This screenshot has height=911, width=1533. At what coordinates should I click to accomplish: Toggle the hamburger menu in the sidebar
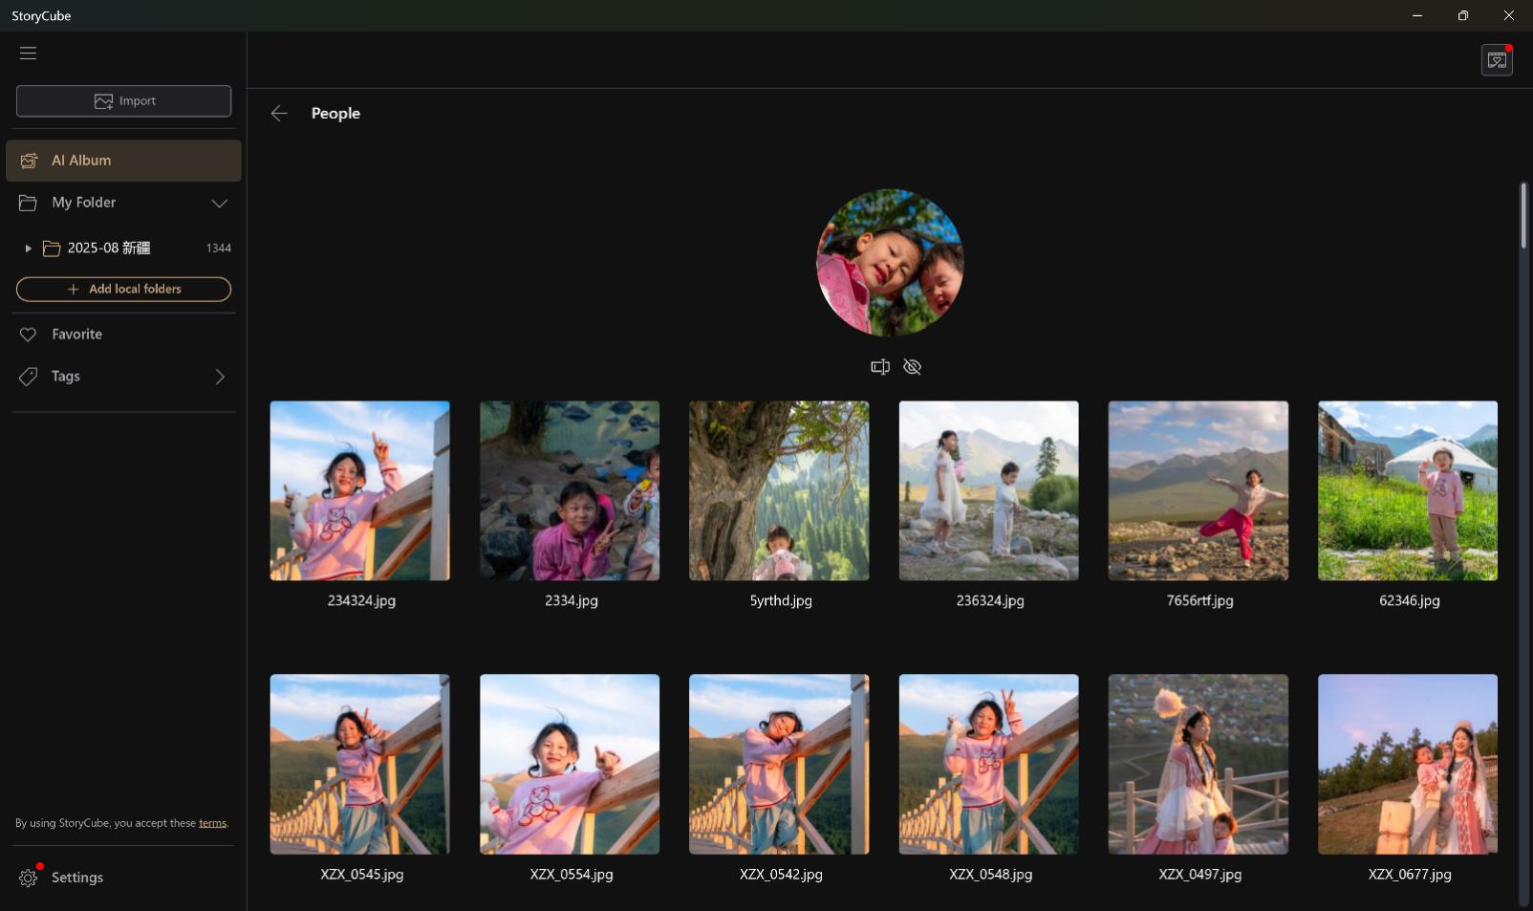click(x=28, y=54)
